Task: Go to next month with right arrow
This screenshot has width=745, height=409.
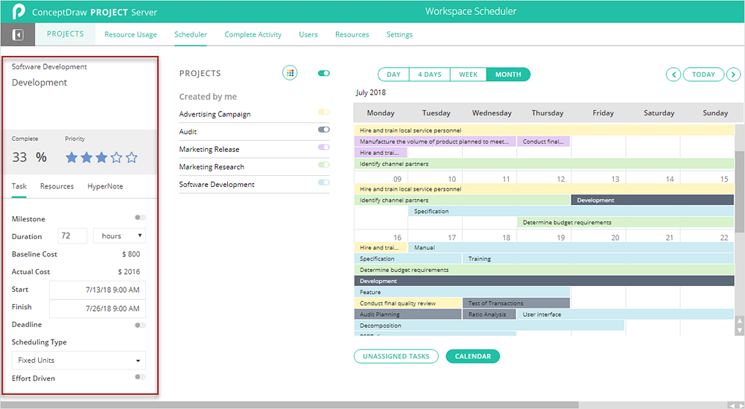Action: click(734, 74)
